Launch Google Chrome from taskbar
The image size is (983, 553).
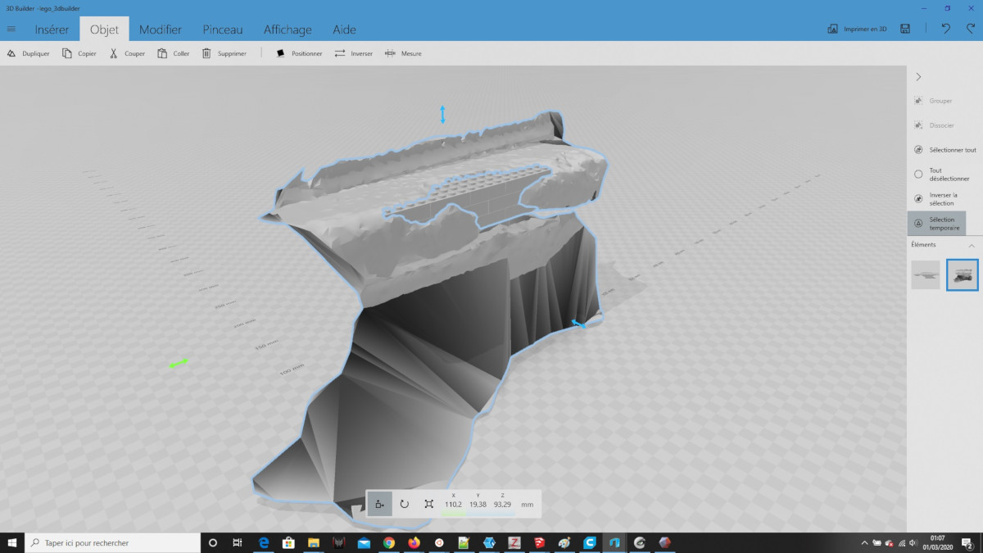(389, 542)
